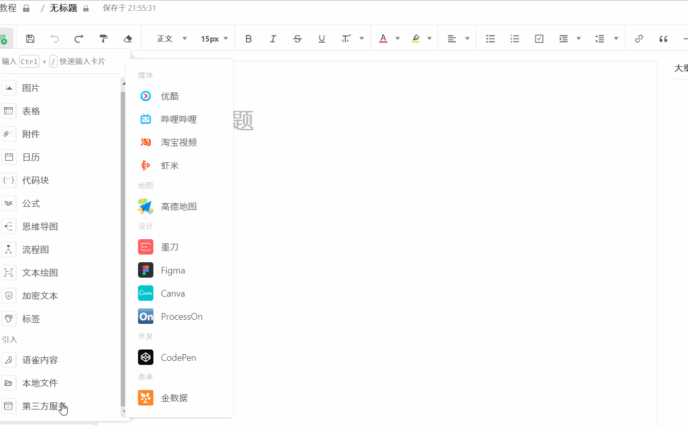The height and width of the screenshot is (427, 688).
Task: Undo the last action
Action: click(55, 38)
